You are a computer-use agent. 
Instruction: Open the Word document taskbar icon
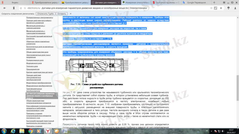65,131
